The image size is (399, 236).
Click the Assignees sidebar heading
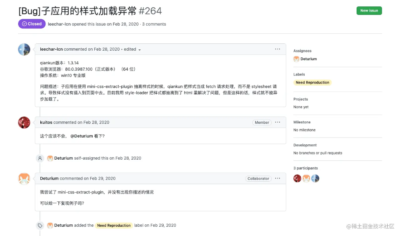(x=302, y=51)
